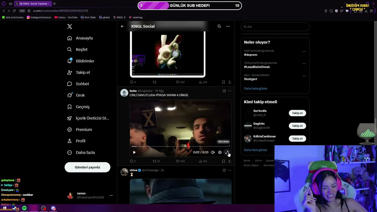Like the rabbit post with 407 likes
This screenshot has height=212, width=377.
pos(180,82)
